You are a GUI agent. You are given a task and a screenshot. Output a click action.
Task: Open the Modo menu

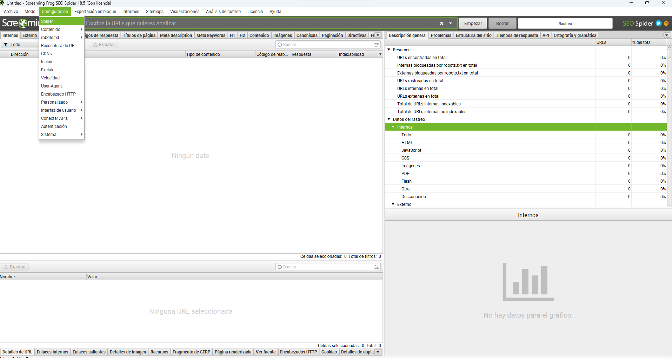(30, 12)
